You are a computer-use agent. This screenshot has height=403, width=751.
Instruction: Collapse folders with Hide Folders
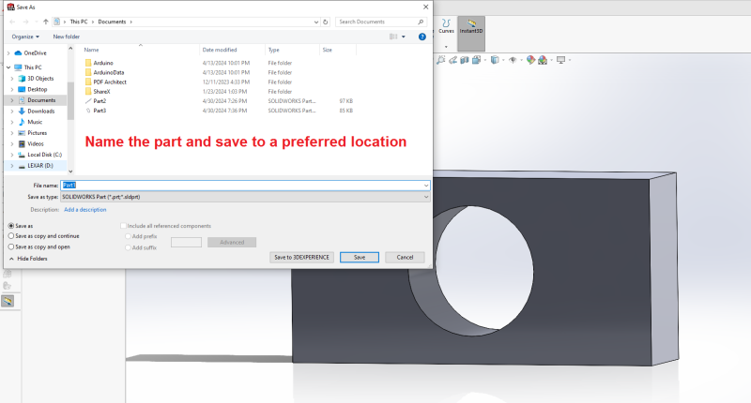pos(28,259)
